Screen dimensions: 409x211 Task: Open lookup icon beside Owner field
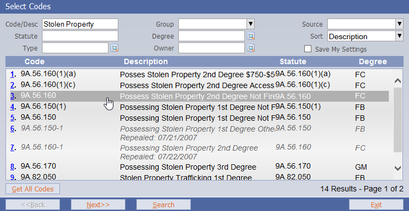pyautogui.click(x=251, y=48)
